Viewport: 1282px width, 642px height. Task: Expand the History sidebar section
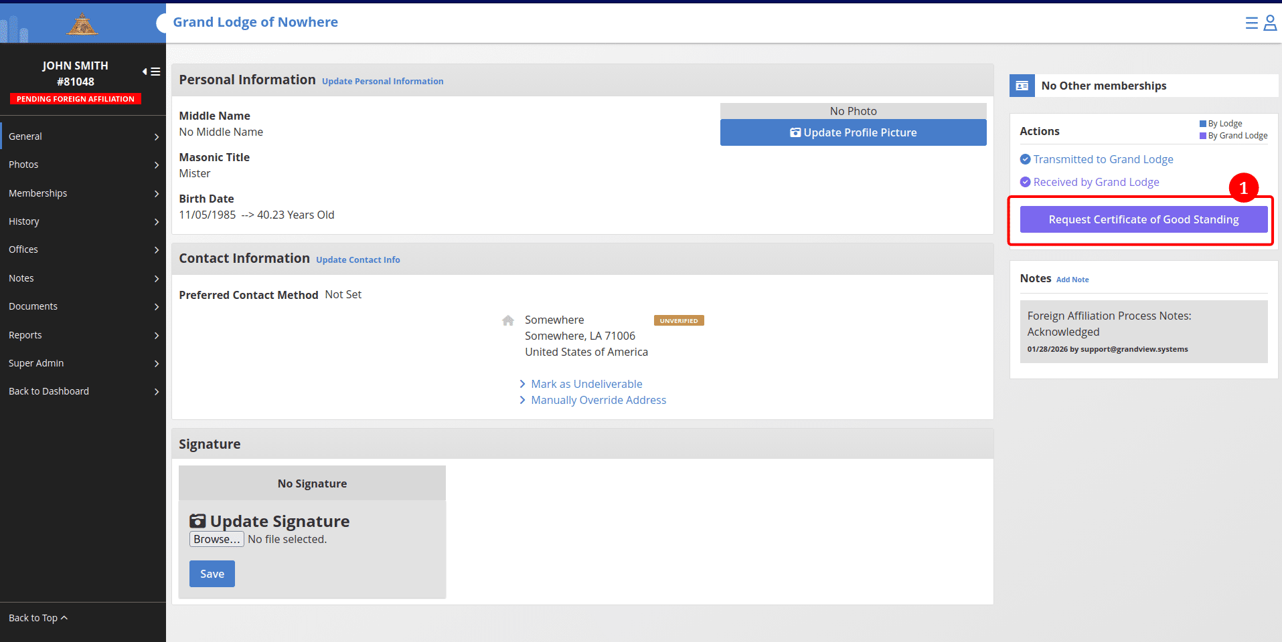tap(83, 221)
